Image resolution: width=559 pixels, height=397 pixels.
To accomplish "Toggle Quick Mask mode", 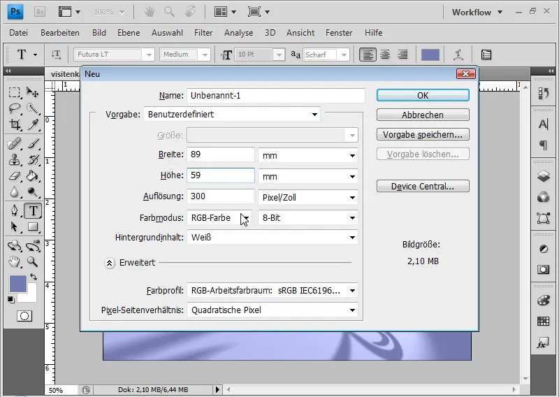I will 24,316.
